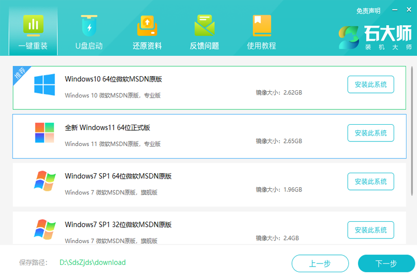Select title 全新 Windows11 64位正式版
This screenshot has width=417, height=278.
[107, 127]
